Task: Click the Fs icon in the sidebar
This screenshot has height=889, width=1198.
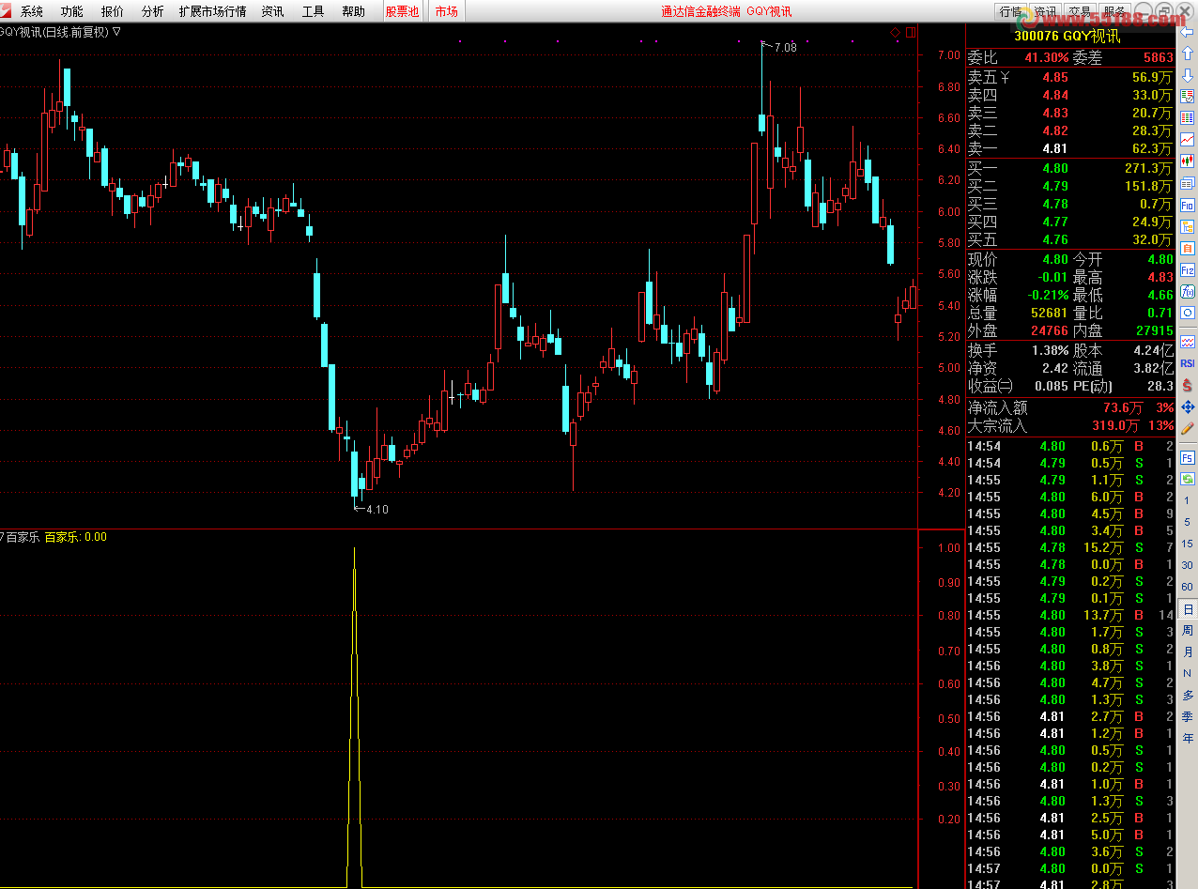Action: point(1188,457)
